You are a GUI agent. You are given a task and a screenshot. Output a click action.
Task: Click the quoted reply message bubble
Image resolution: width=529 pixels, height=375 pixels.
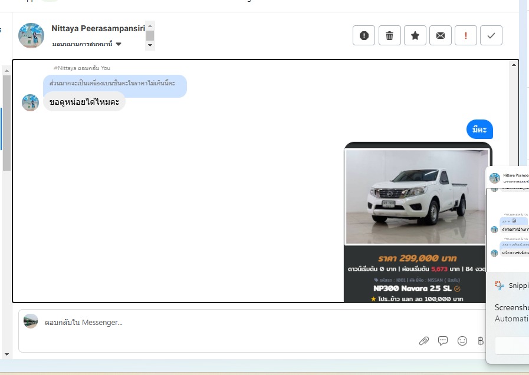(x=114, y=84)
